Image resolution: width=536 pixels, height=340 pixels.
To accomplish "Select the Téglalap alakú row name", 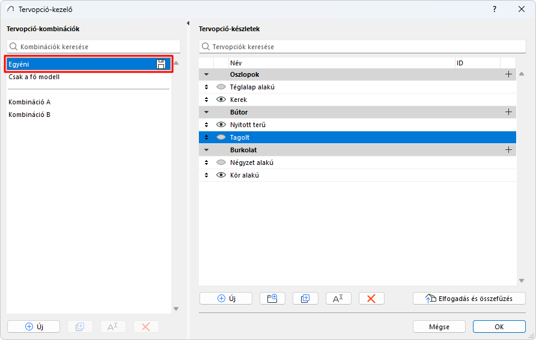I will point(252,87).
